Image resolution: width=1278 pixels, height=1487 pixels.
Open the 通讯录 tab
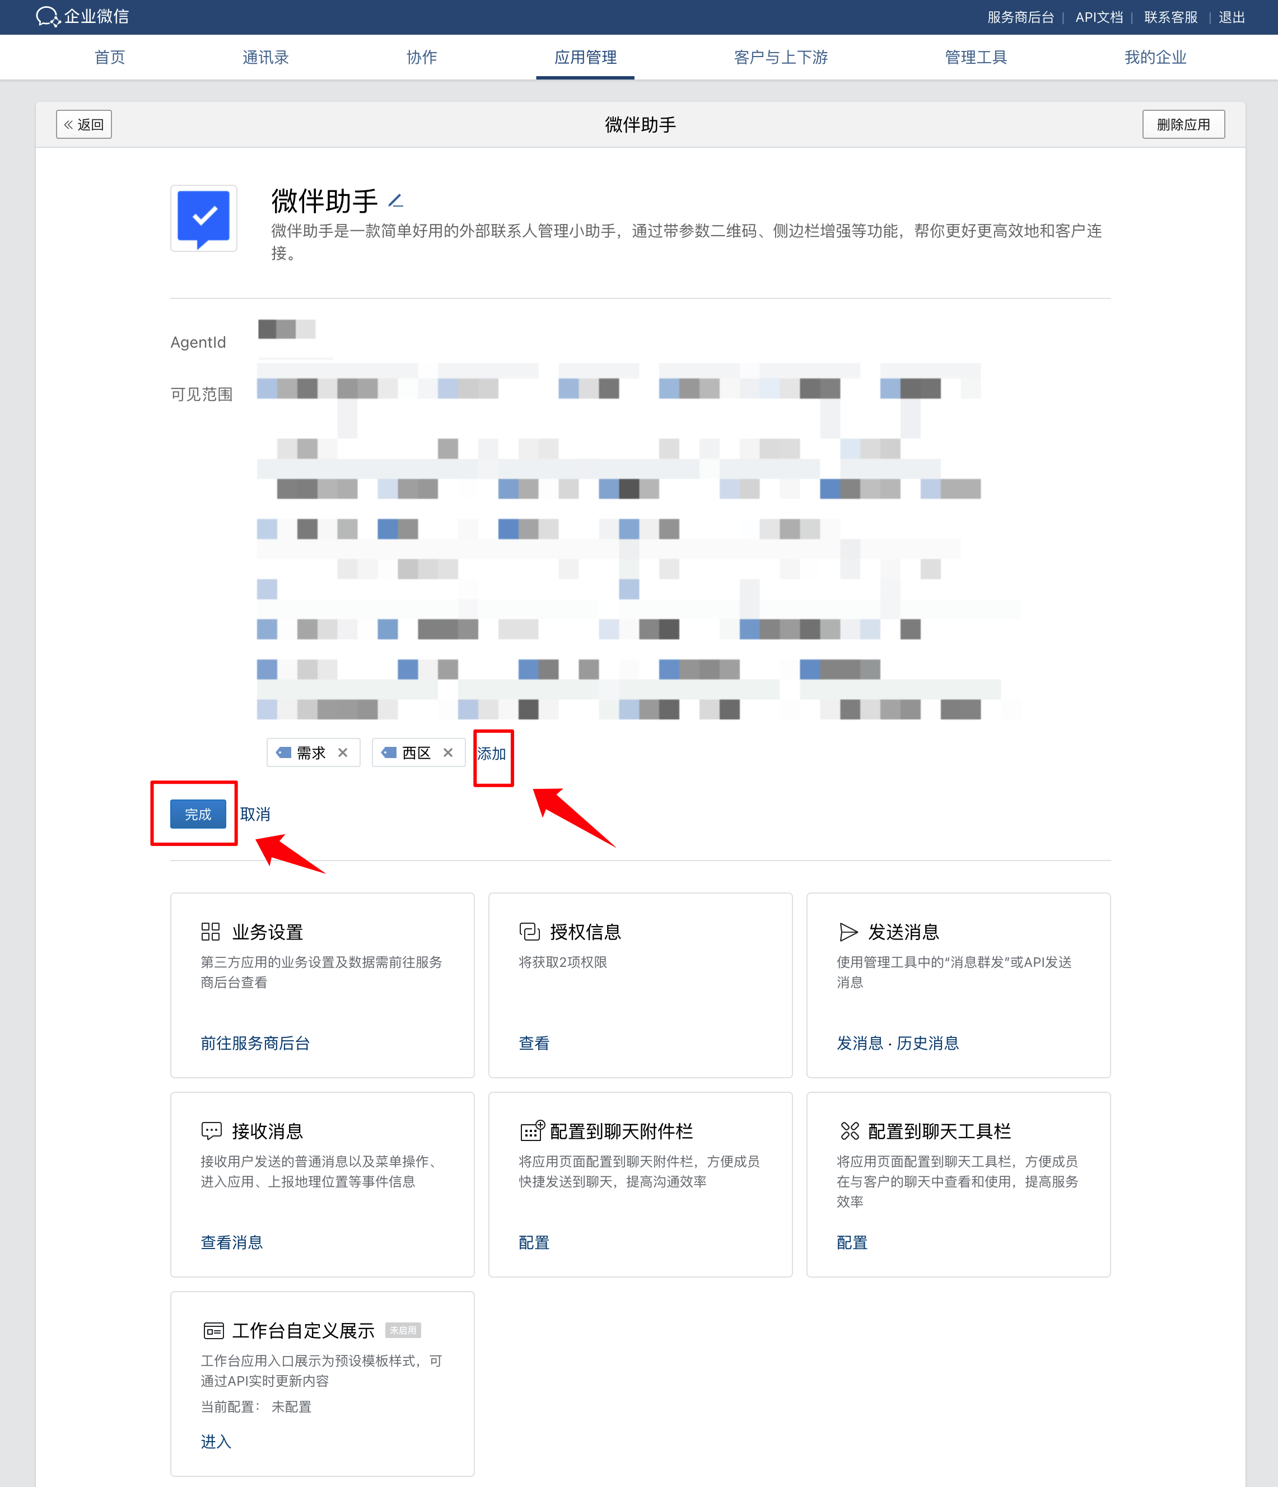point(265,58)
